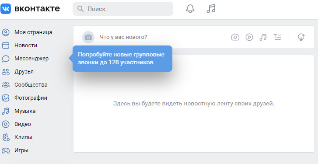Screen dimensions: 318x164
Task: Focus the Поиск search field
Action: pyautogui.click(x=123, y=9)
